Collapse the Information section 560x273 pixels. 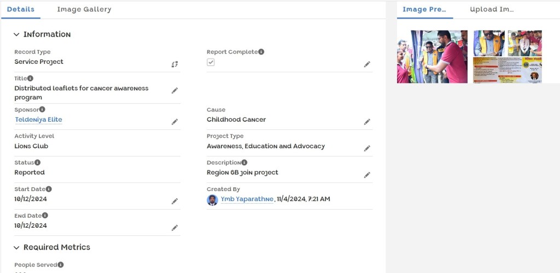pyautogui.click(x=16, y=34)
